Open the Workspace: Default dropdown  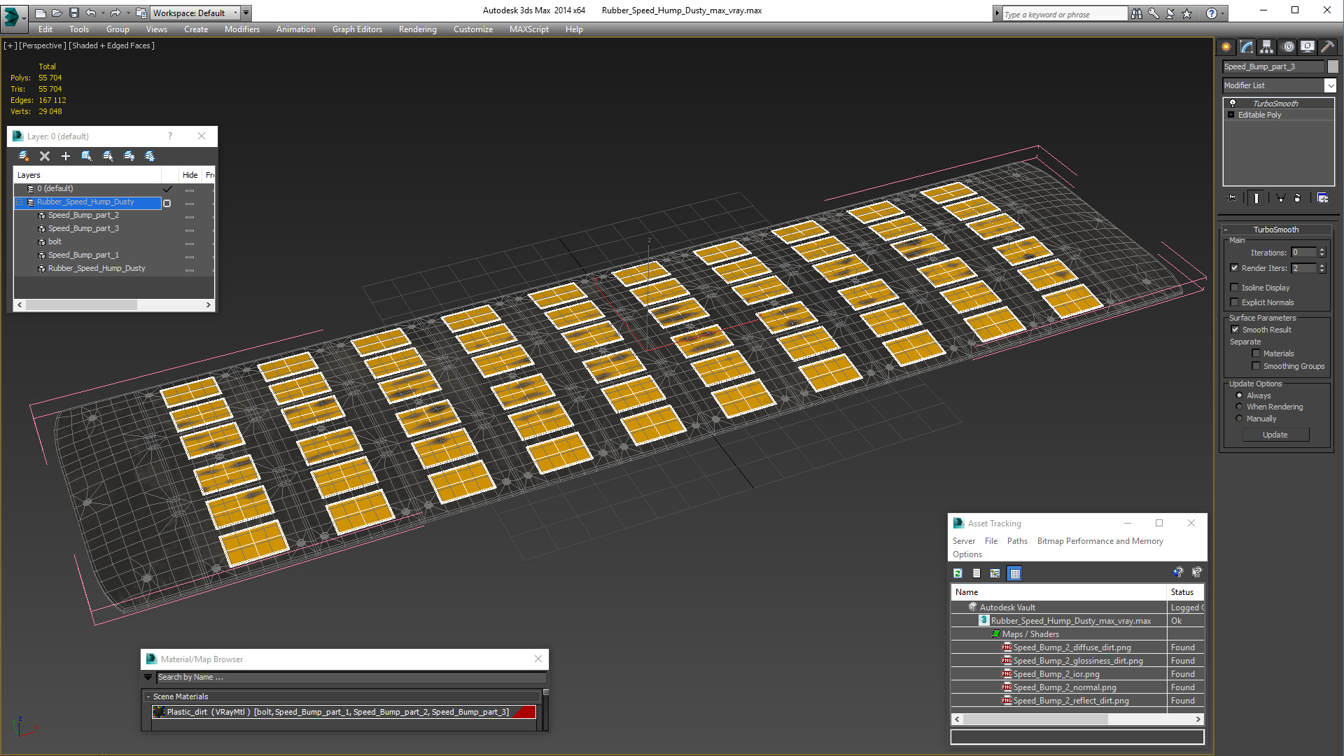[x=195, y=13]
